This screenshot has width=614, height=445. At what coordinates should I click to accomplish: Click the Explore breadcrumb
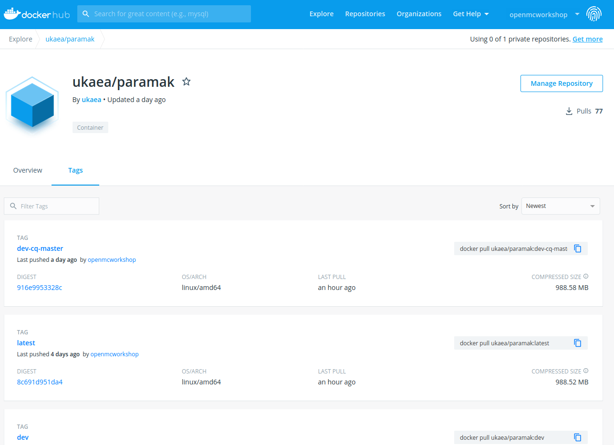pyautogui.click(x=21, y=39)
